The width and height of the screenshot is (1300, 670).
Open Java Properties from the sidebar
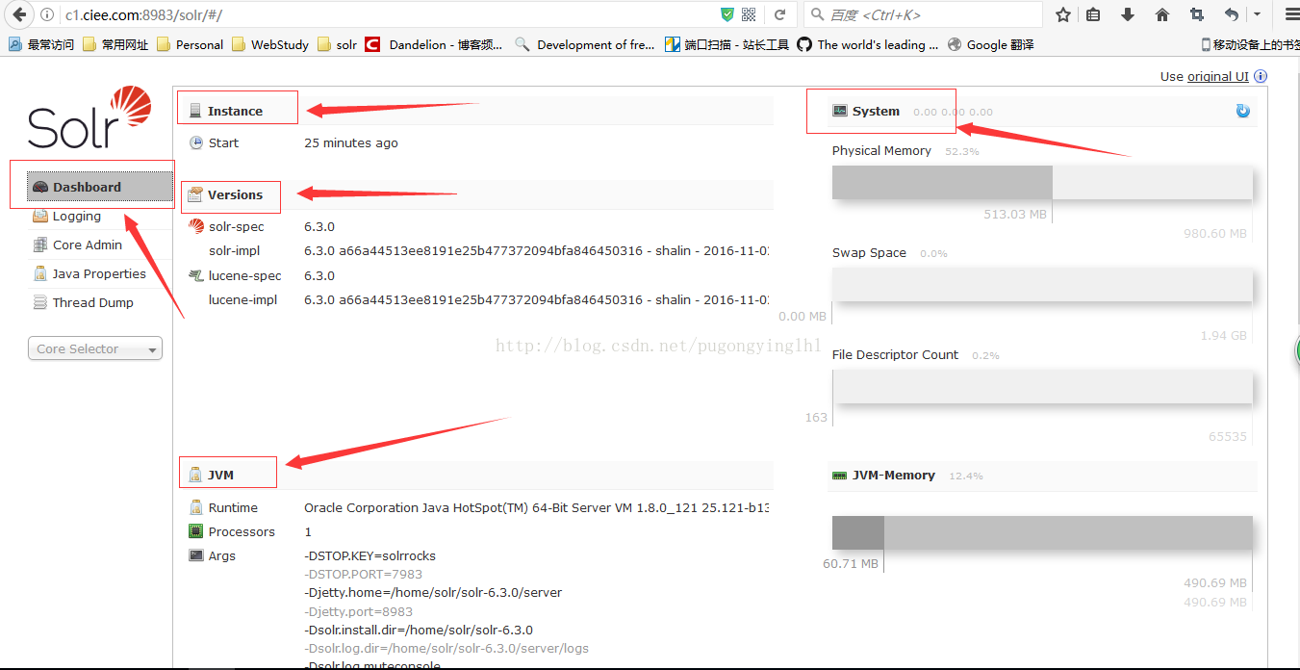(99, 273)
